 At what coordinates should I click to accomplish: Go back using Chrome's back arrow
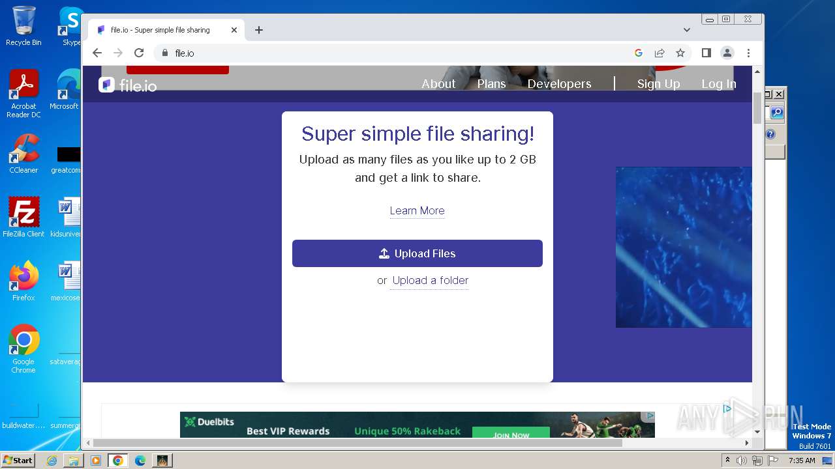point(97,53)
